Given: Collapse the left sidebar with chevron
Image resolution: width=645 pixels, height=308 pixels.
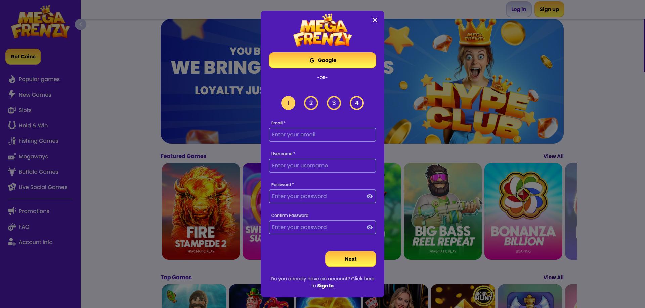Looking at the screenshot, I should click(81, 24).
